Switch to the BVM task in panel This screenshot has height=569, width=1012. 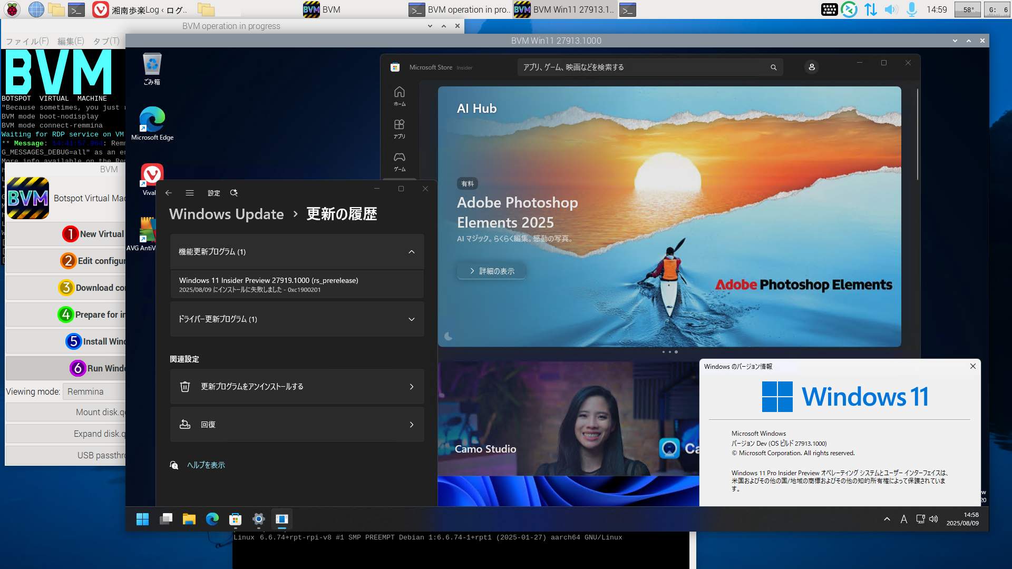(322, 9)
